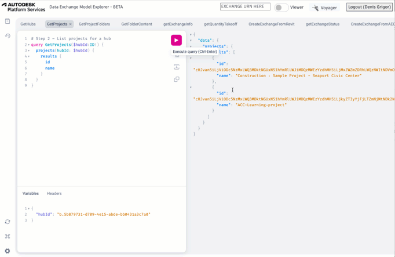Collapse the variables JSON object fold arrow
This screenshot has width=395, height=257.
(x=29, y=209)
